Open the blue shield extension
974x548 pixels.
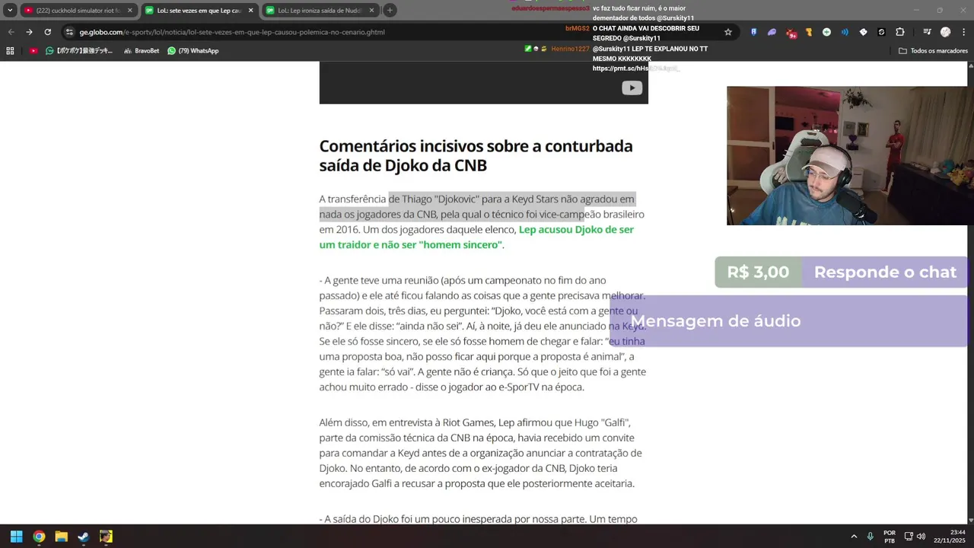pyautogui.click(x=753, y=32)
